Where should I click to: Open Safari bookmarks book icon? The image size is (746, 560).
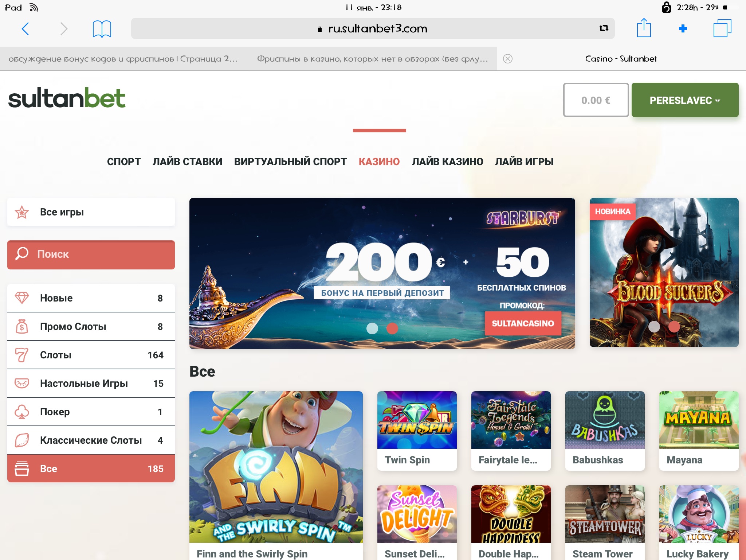102,29
